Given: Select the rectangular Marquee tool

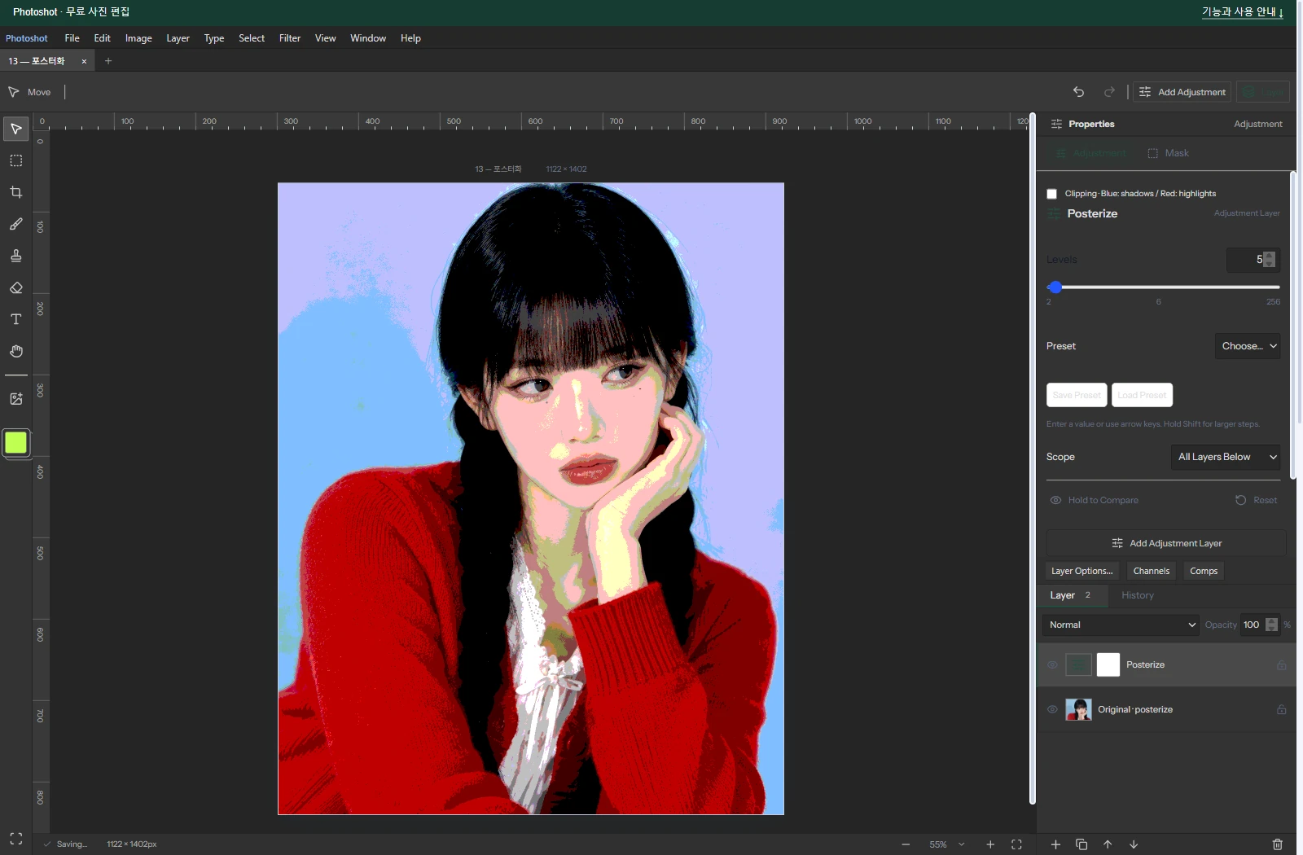Looking at the screenshot, I should click(15, 160).
